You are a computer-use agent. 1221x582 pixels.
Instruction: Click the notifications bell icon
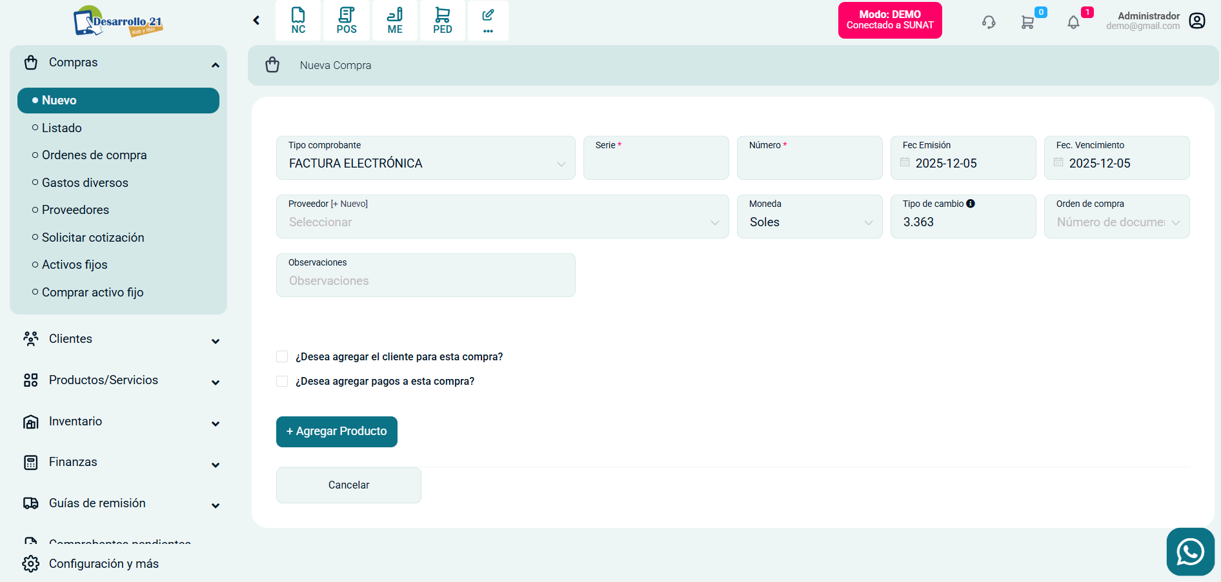coord(1073,23)
